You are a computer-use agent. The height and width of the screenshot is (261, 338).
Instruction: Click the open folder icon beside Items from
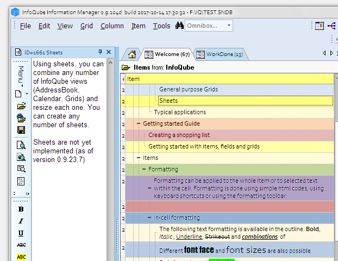point(126,67)
